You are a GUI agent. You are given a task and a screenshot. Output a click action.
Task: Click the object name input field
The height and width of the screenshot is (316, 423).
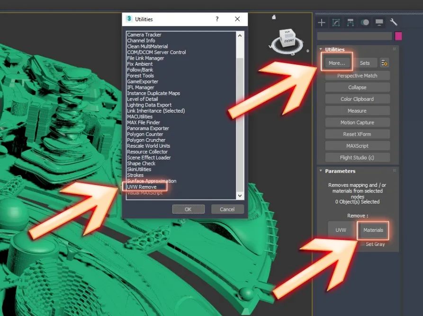(x=354, y=36)
